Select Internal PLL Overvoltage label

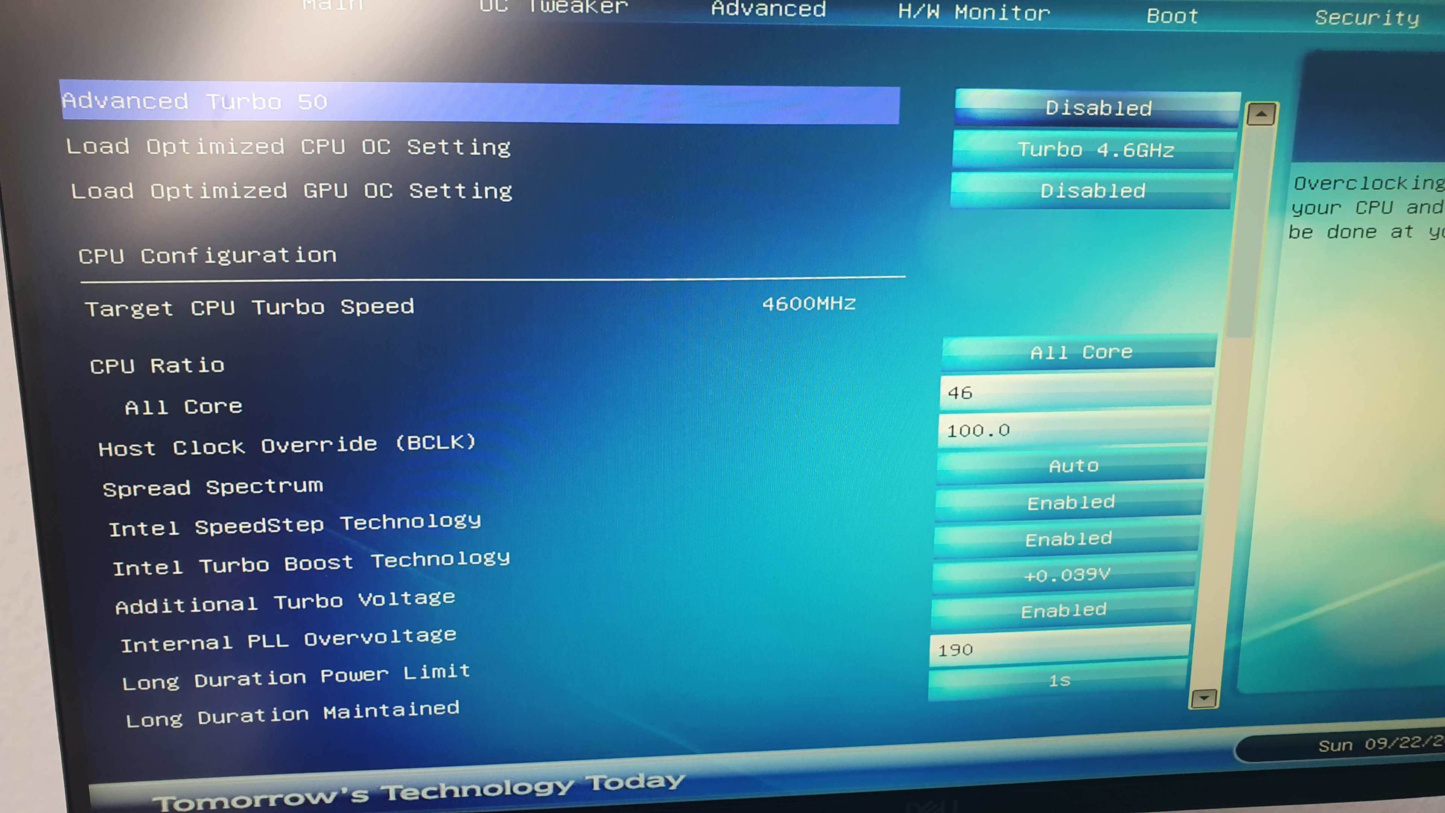click(x=288, y=640)
